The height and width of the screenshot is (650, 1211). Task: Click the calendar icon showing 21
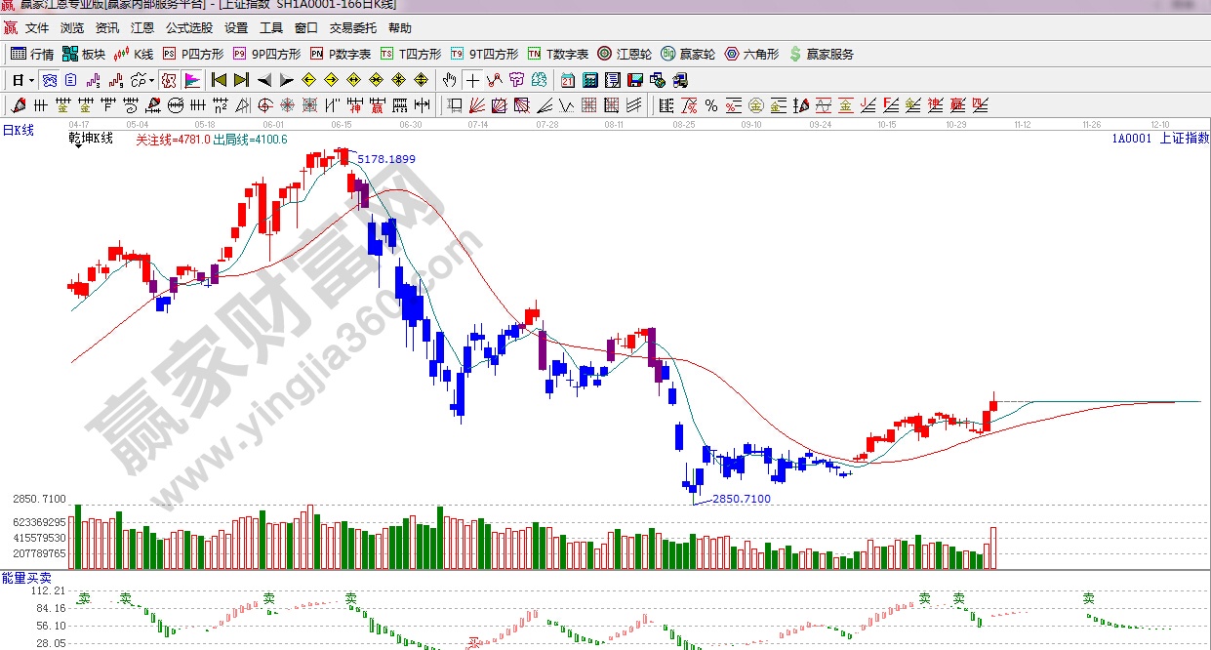pos(567,80)
